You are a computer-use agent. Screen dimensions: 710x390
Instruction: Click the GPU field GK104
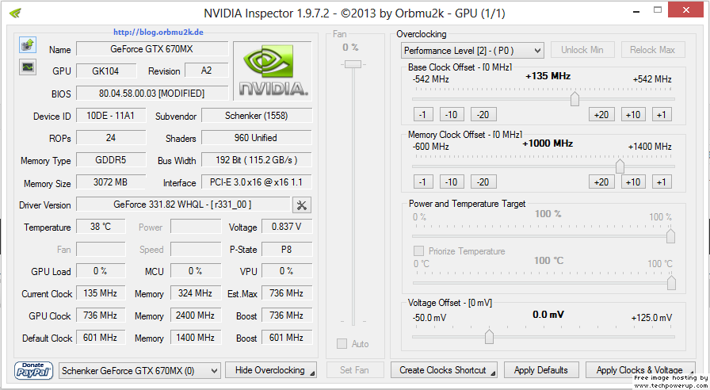click(106, 71)
